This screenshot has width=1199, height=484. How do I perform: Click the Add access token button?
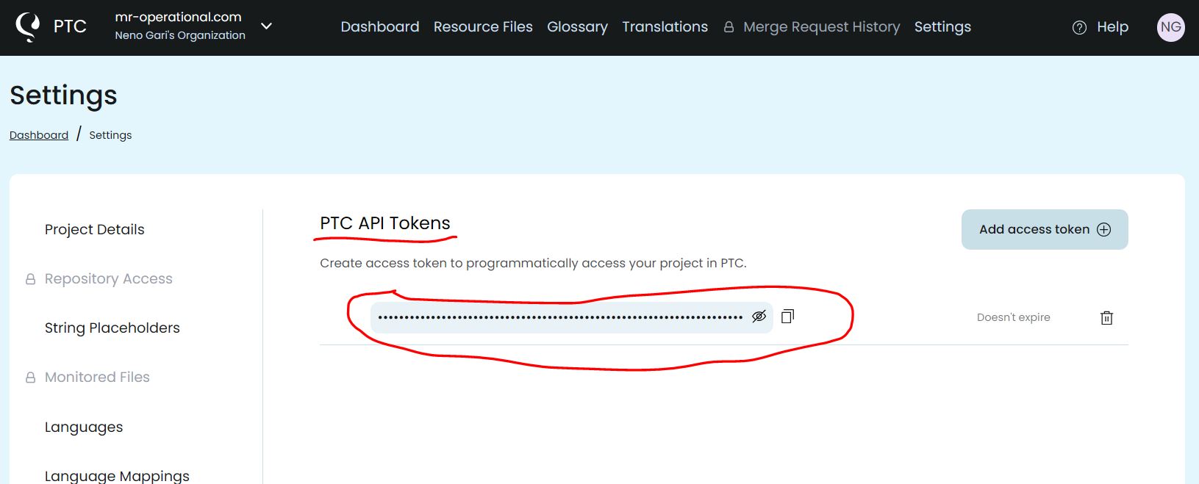[1045, 229]
